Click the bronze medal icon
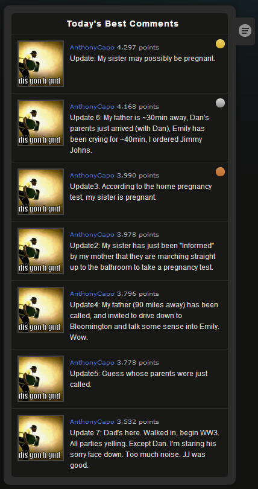The width and height of the screenshot is (258, 489). pos(221,172)
